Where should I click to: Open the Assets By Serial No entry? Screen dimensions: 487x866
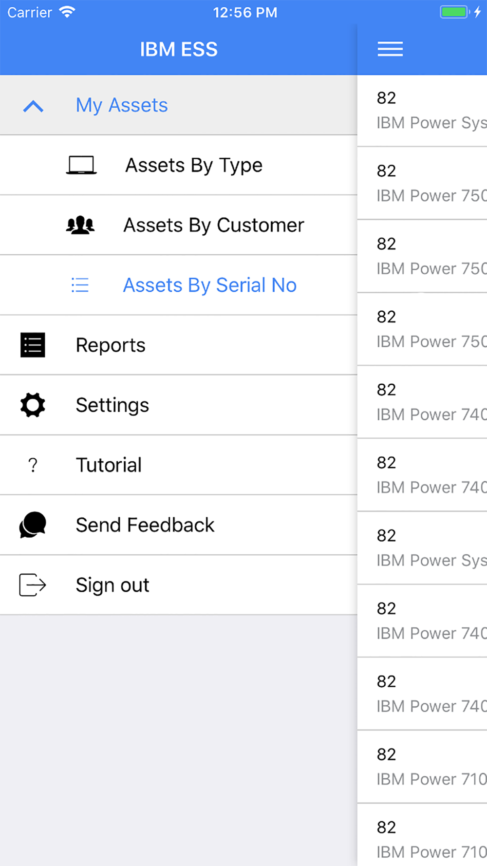[179, 285]
